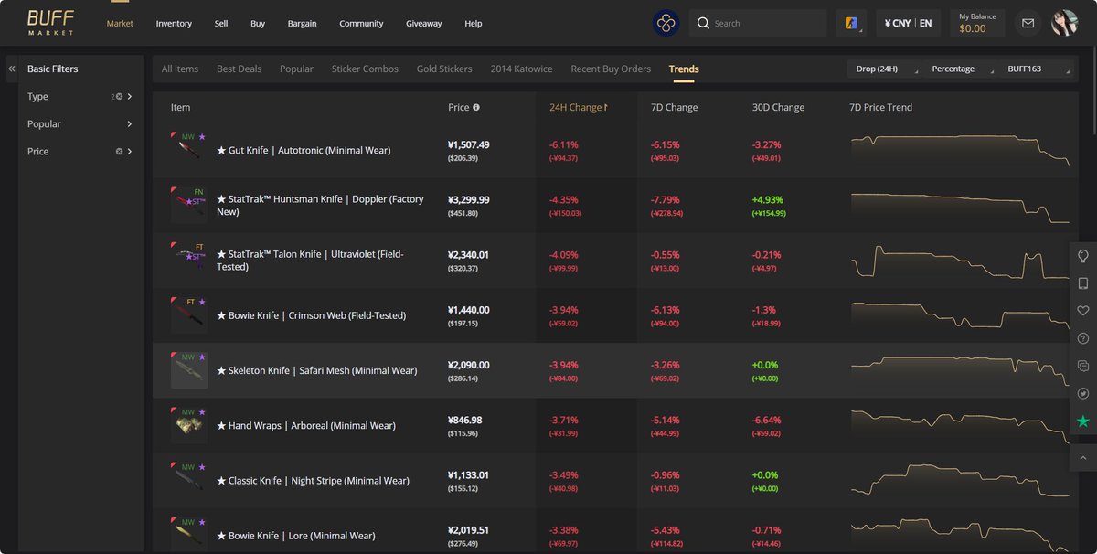Switch to the All Items tab

(180, 69)
